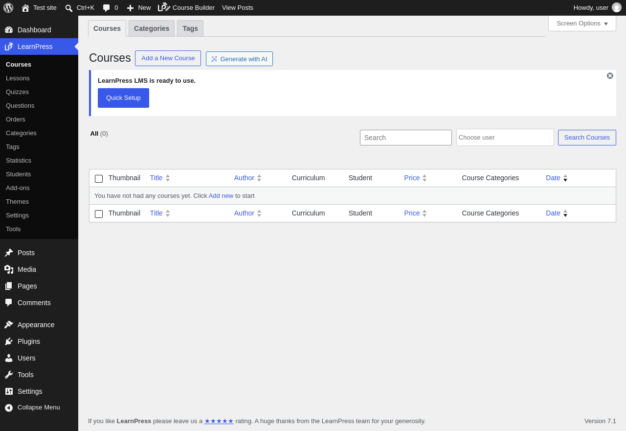
Task: Tick the select-all checkbox in table footer
Action: [x=99, y=214]
